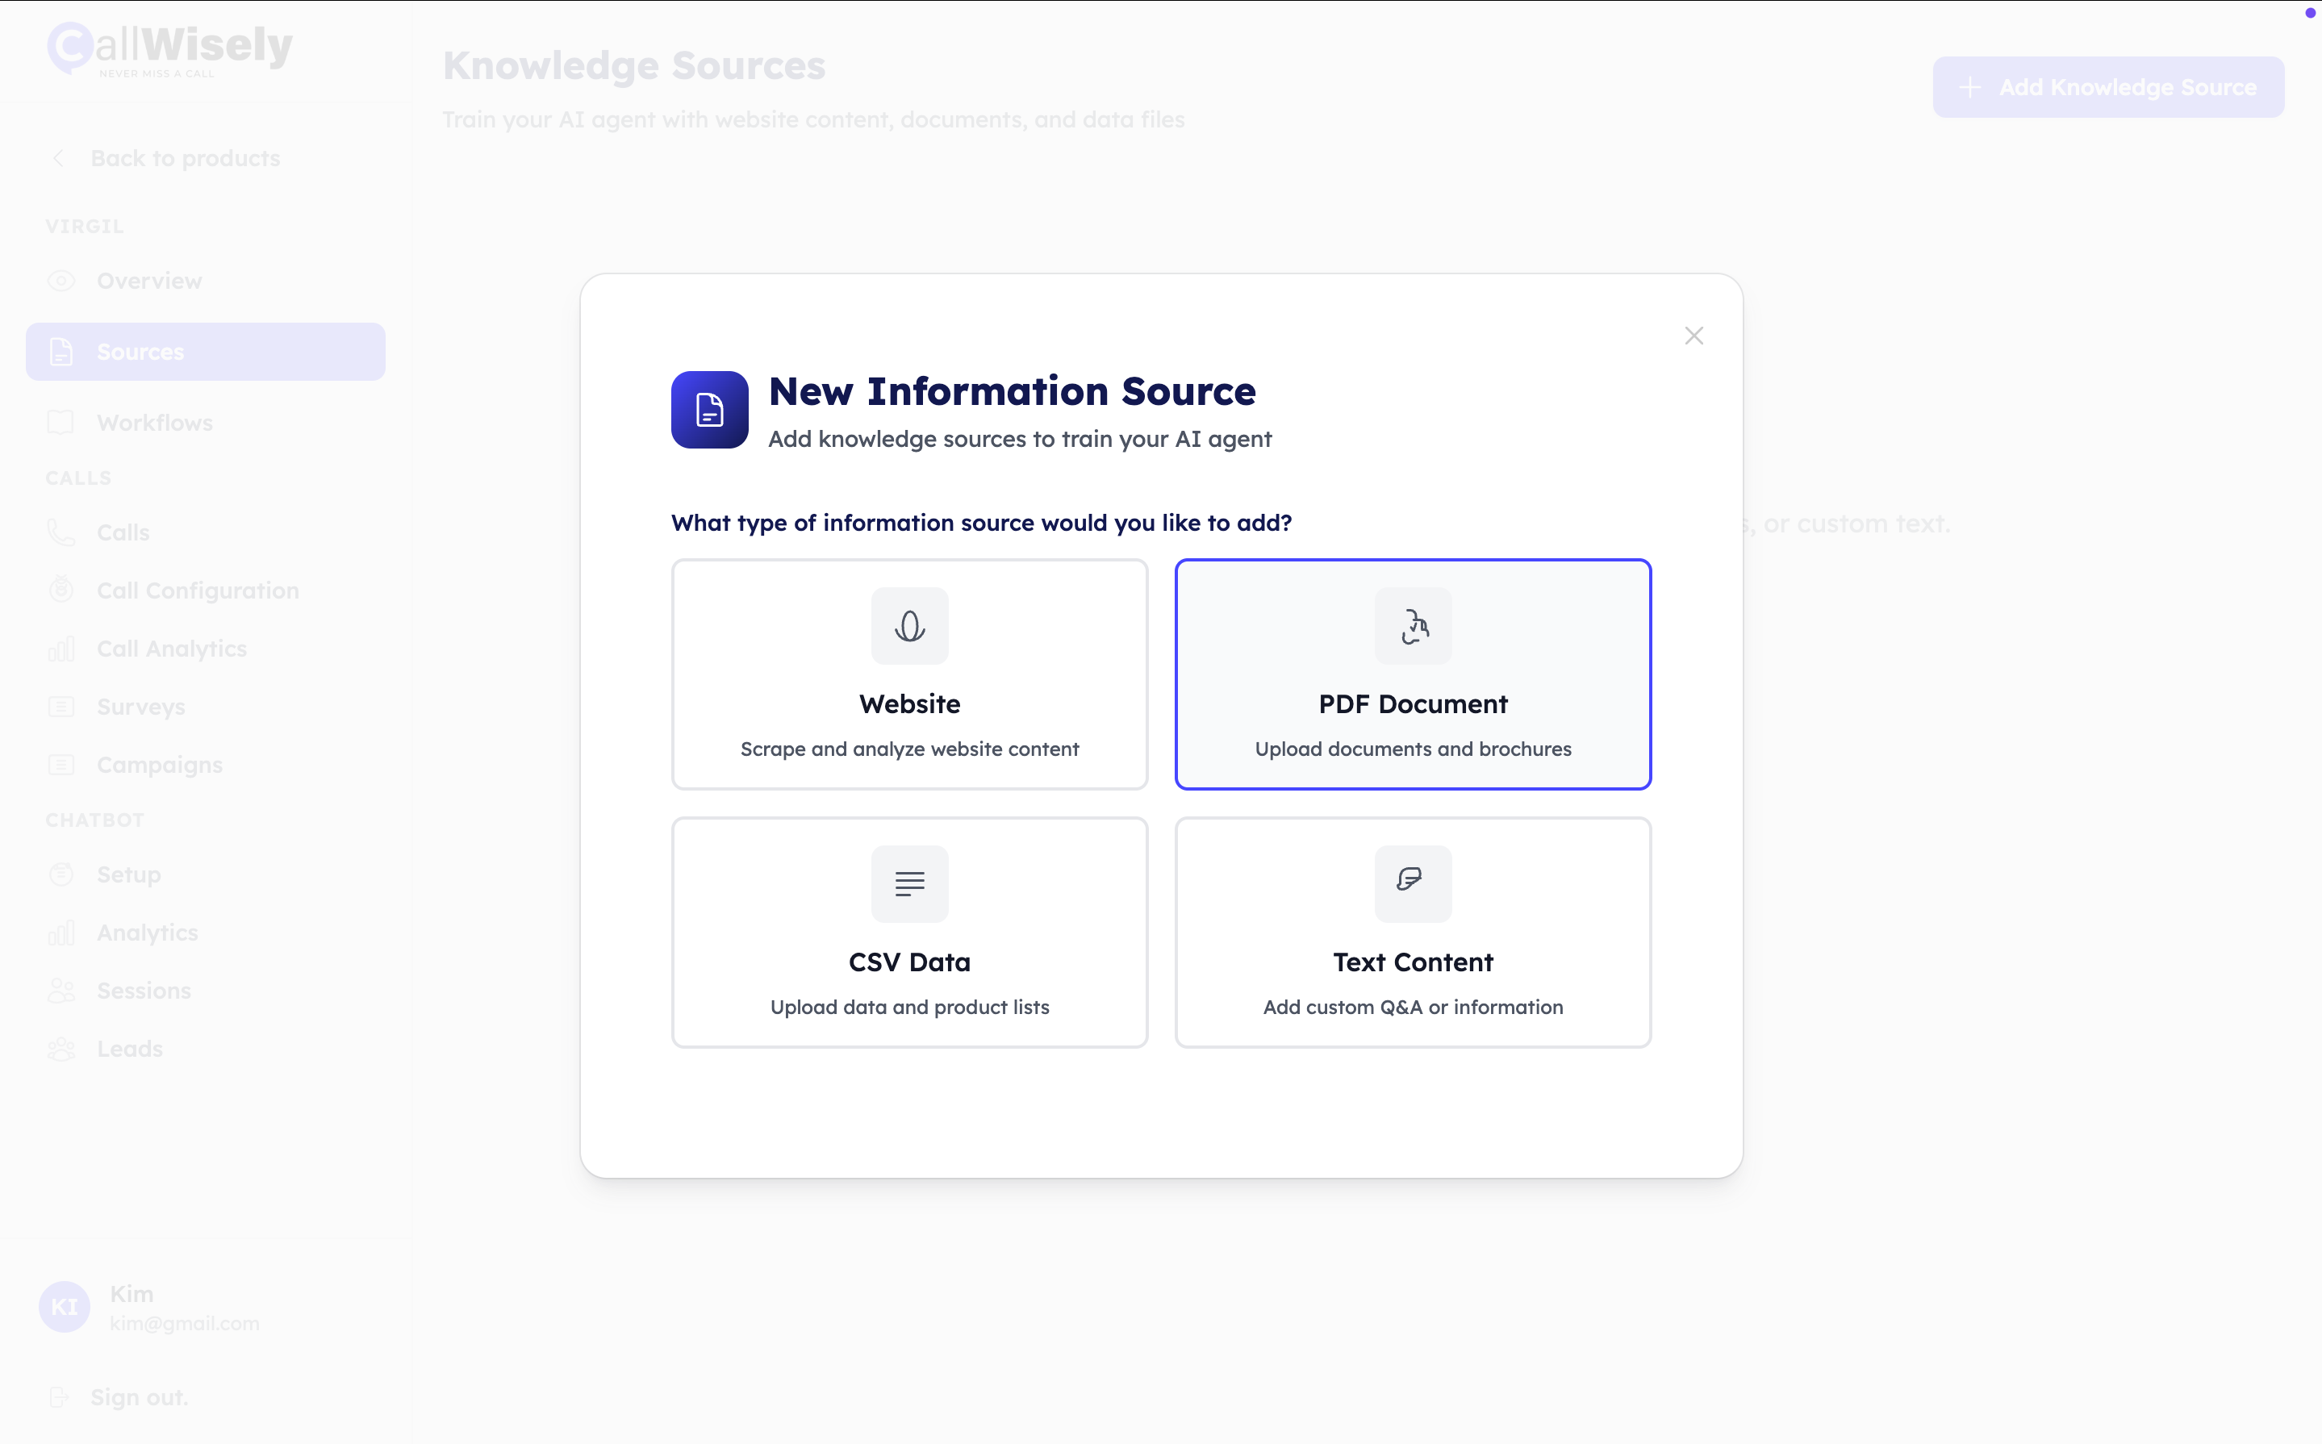
Task: Click the Setup icon under Chatbot
Action: (x=61, y=874)
